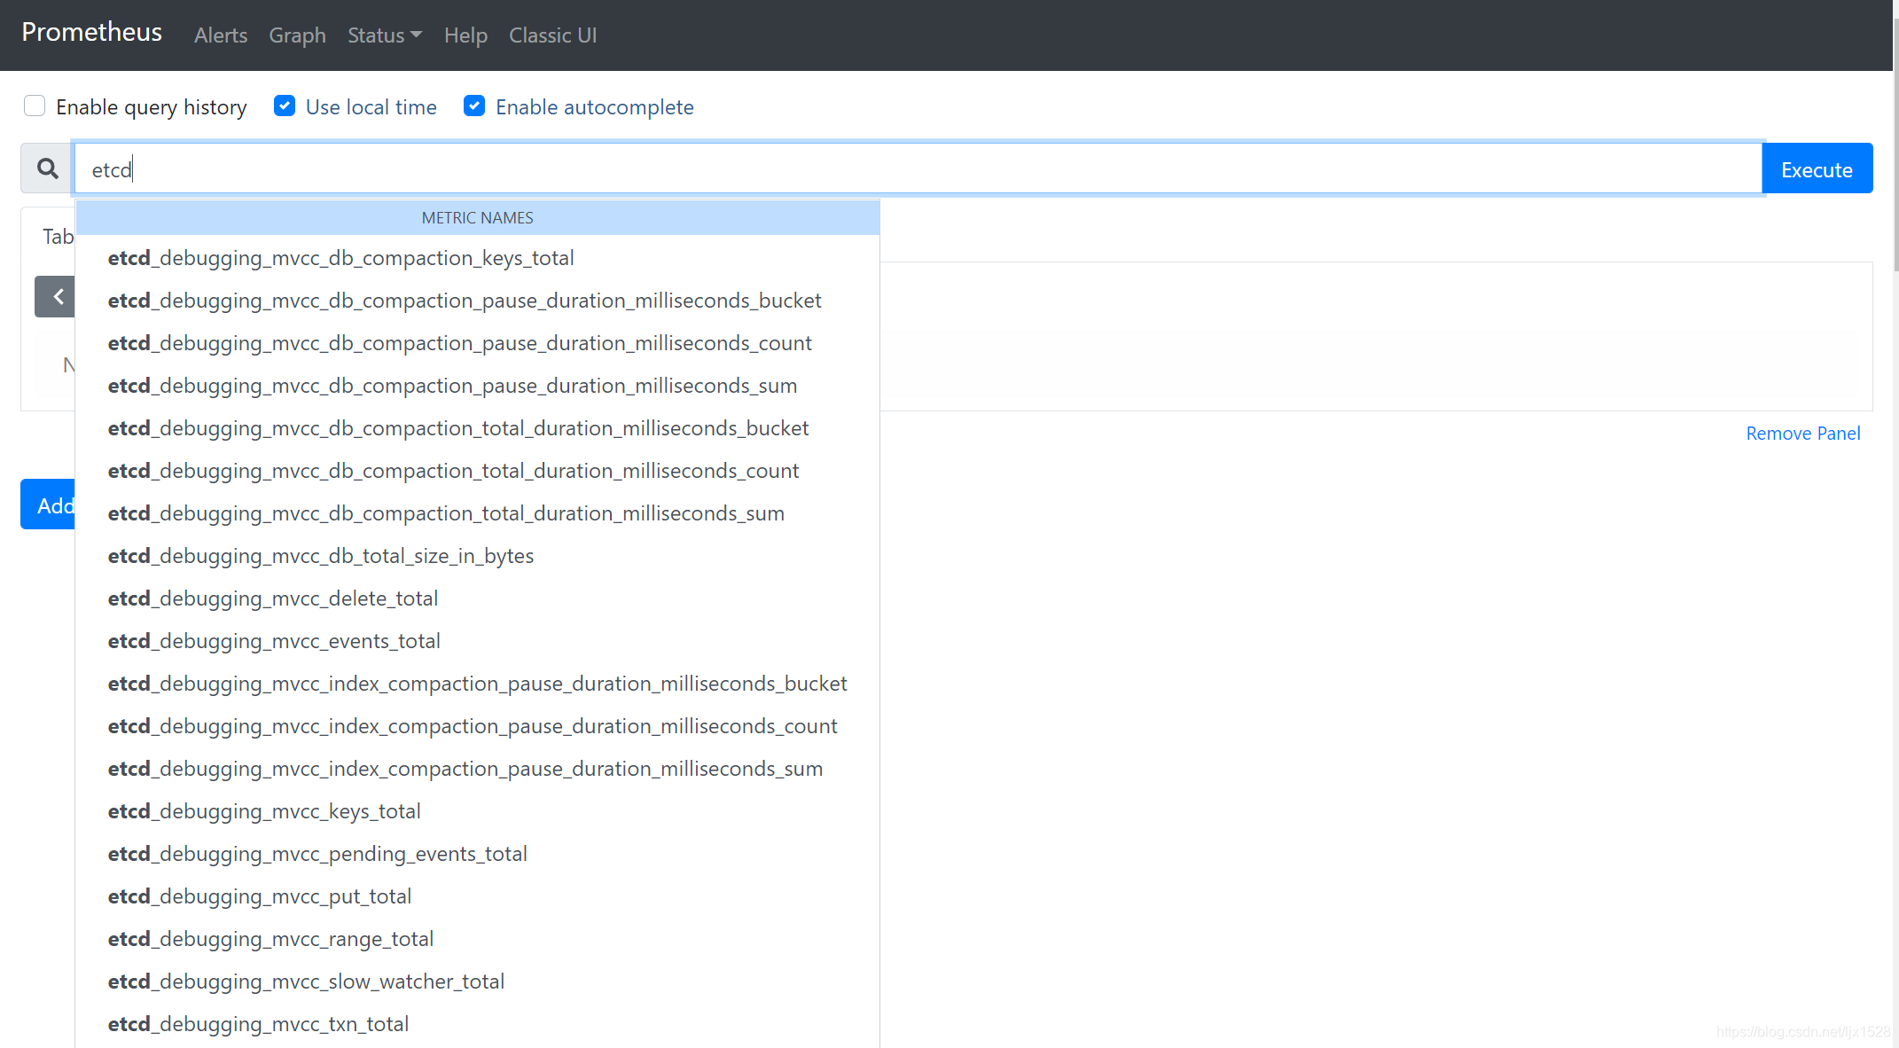
Task: Click the left chevron time button
Action: coord(55,296)
